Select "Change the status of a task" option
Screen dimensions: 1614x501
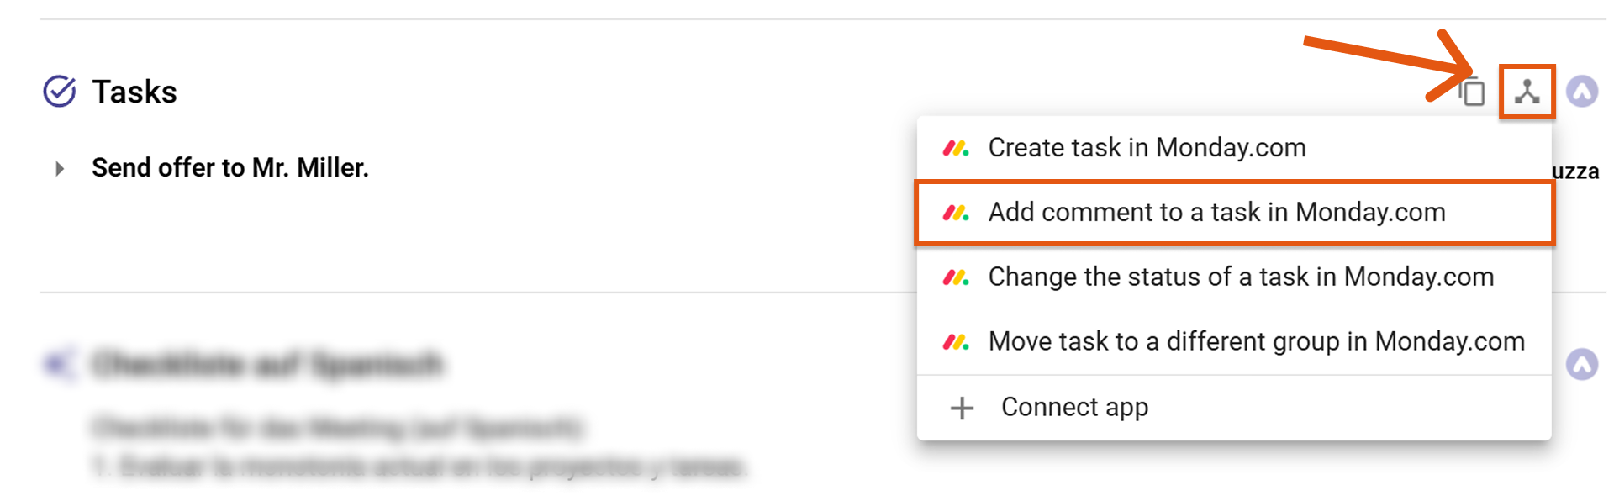pos(1241,277)
